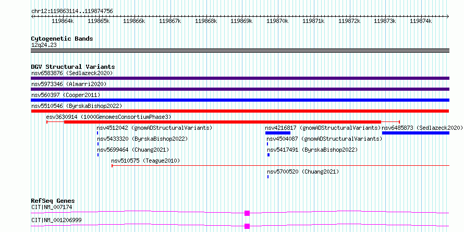Select the blue nsv4216817 variant bar

click(278, 133)
